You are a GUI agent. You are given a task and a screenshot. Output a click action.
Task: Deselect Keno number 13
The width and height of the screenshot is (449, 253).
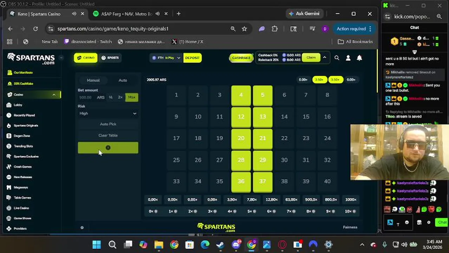tap(262, 117)
